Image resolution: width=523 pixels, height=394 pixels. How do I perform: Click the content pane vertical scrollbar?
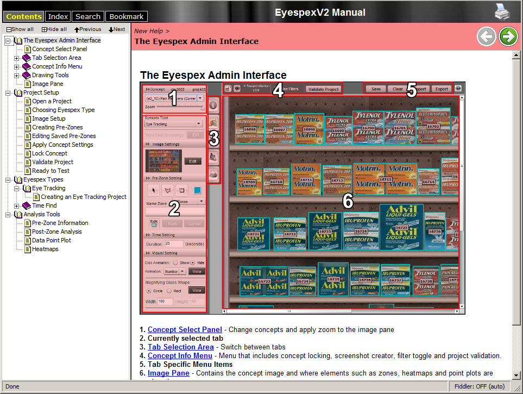point(516,217)
